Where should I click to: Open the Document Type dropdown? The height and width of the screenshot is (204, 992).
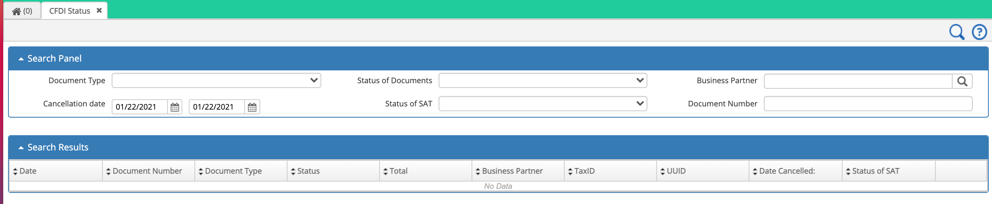pos(216,80)
